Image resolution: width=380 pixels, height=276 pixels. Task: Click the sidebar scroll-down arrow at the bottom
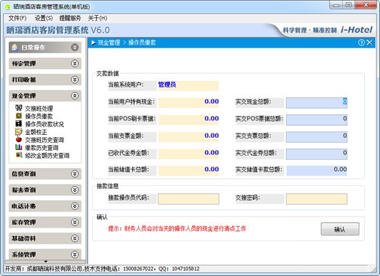pyautogui.click(x=46, y=261)
